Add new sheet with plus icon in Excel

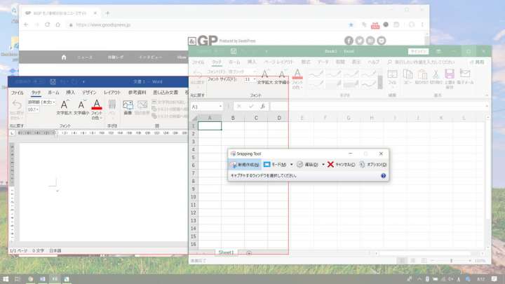249,253
